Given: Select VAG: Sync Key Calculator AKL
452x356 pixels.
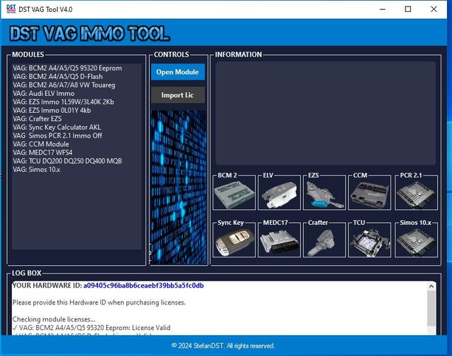Looking at the screenshot, I should click(56, 127).
